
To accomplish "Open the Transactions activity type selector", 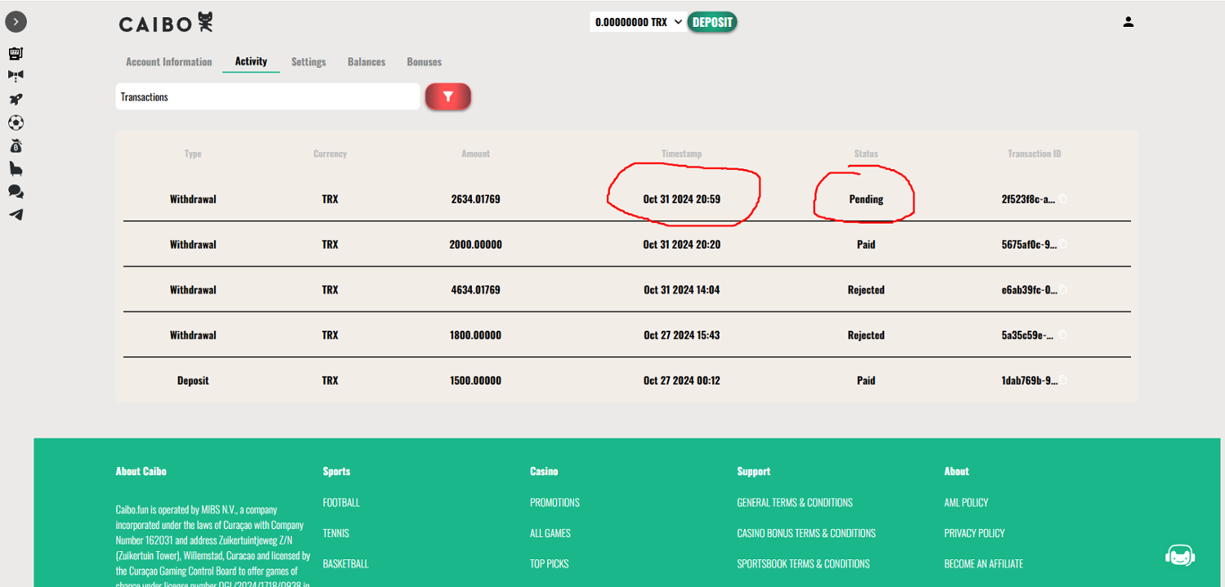I will point(267,96).
